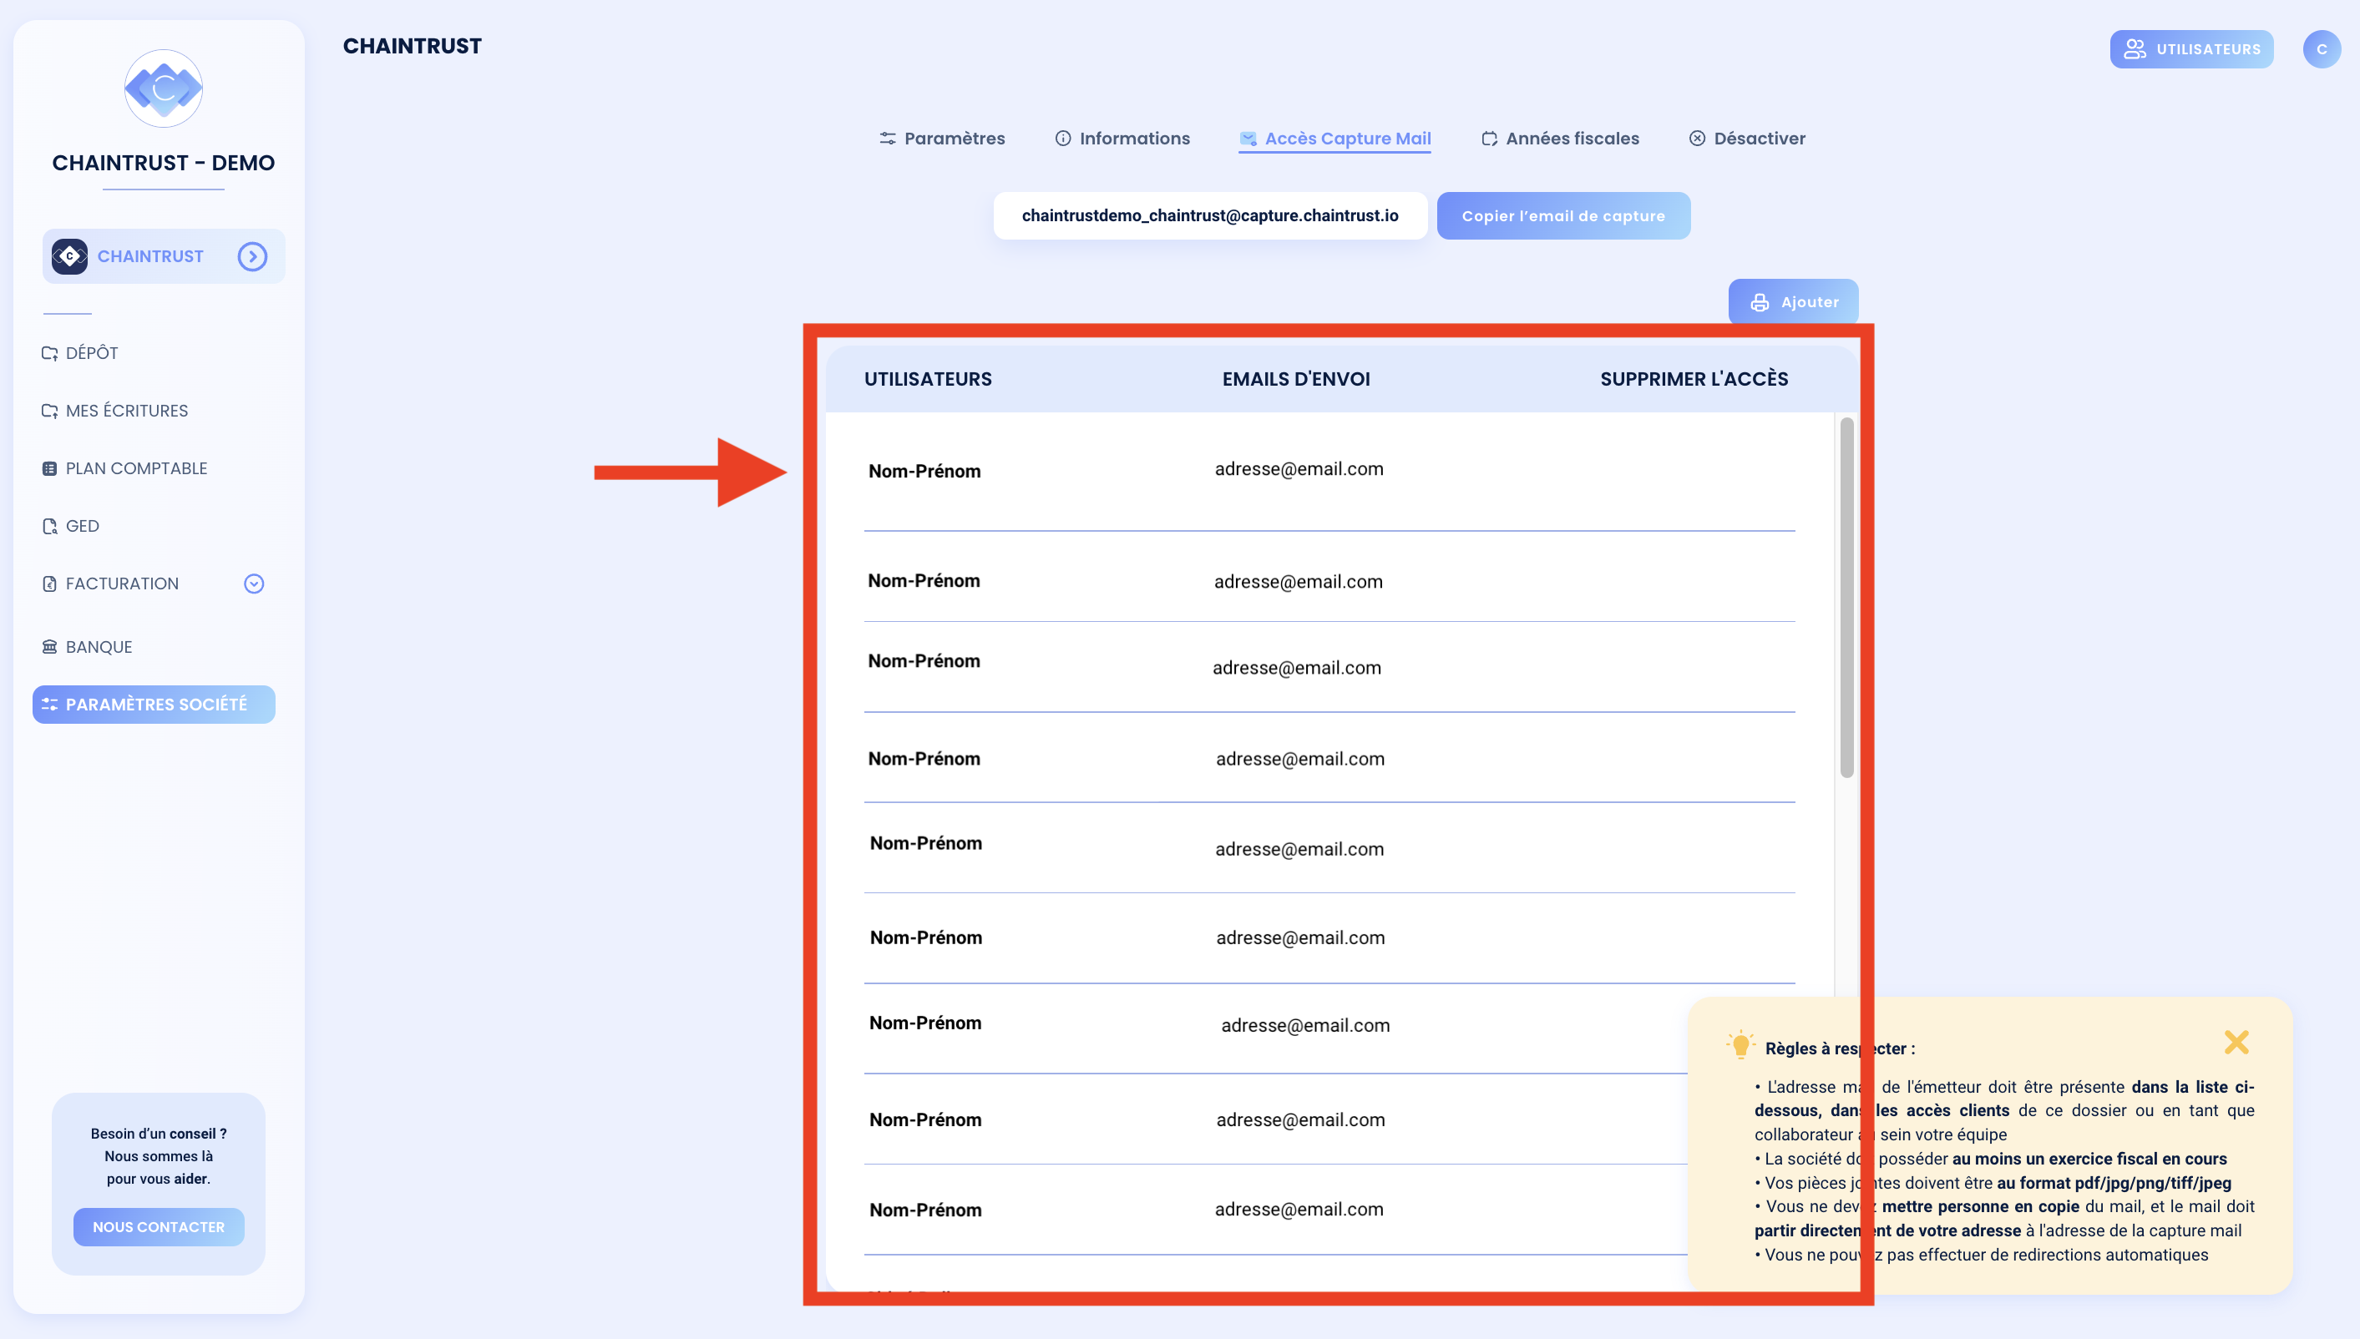Click the Accès Capture Mail envelope icon
The image size is (2360, 1339).
pyautogui.click(x=1248, y=139)
